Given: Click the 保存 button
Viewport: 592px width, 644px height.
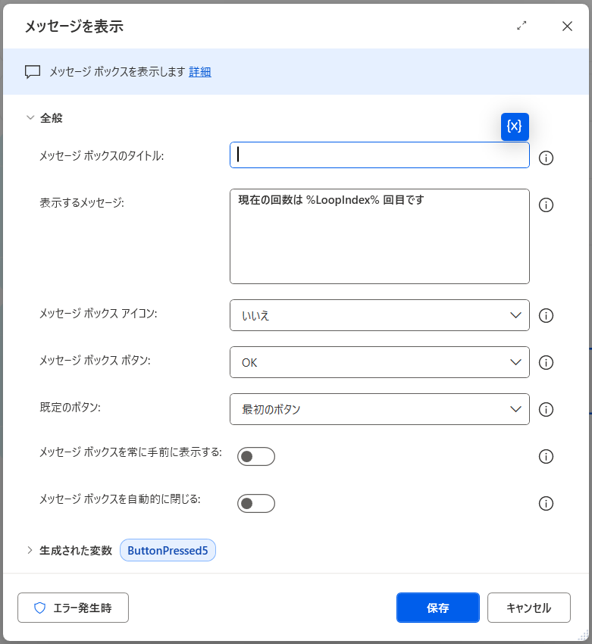Looking at the screenshot, I should coord(437,608).
